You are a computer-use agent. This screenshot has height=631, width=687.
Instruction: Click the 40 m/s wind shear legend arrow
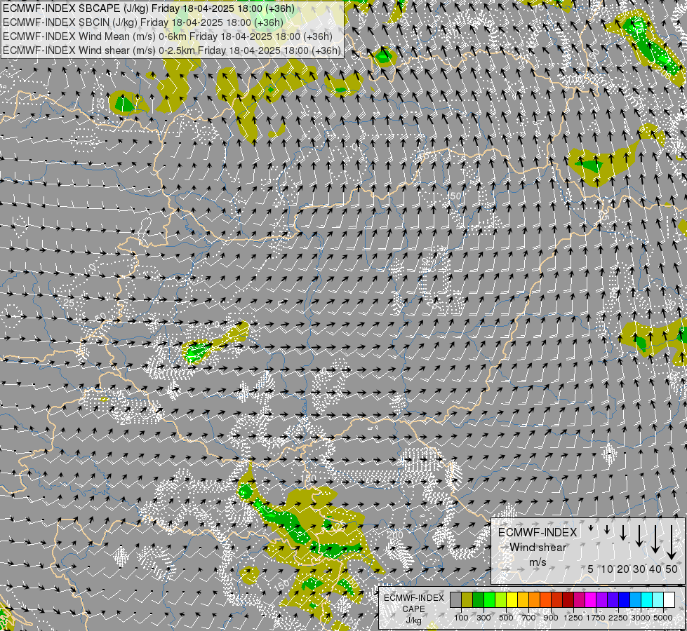click(655, 539)
